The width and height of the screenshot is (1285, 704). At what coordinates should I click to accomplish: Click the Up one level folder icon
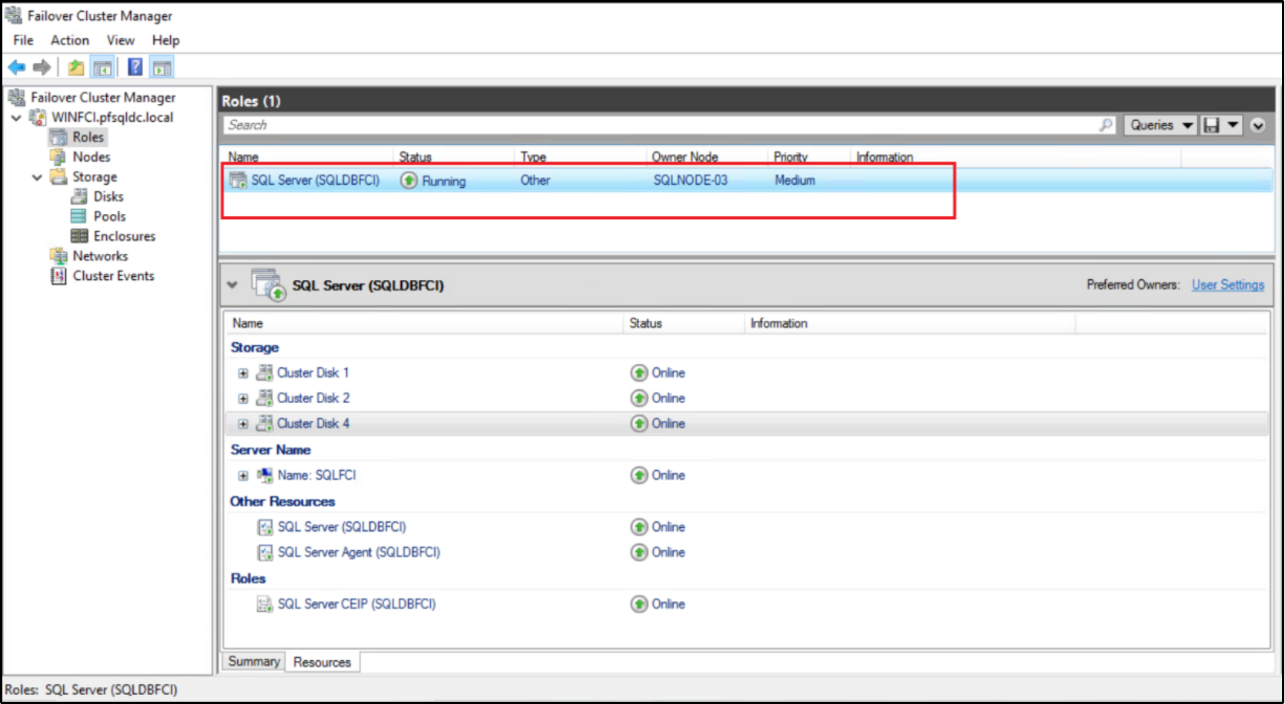click(x=75, y=68)
